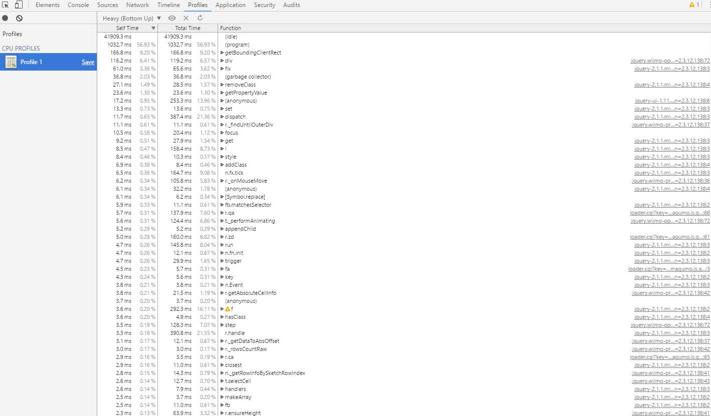The width and height of the screenshot is (711, 416).
Task: Clear all profiles using the ban icon
Action: pyautogui.click(x=19, y=18)
